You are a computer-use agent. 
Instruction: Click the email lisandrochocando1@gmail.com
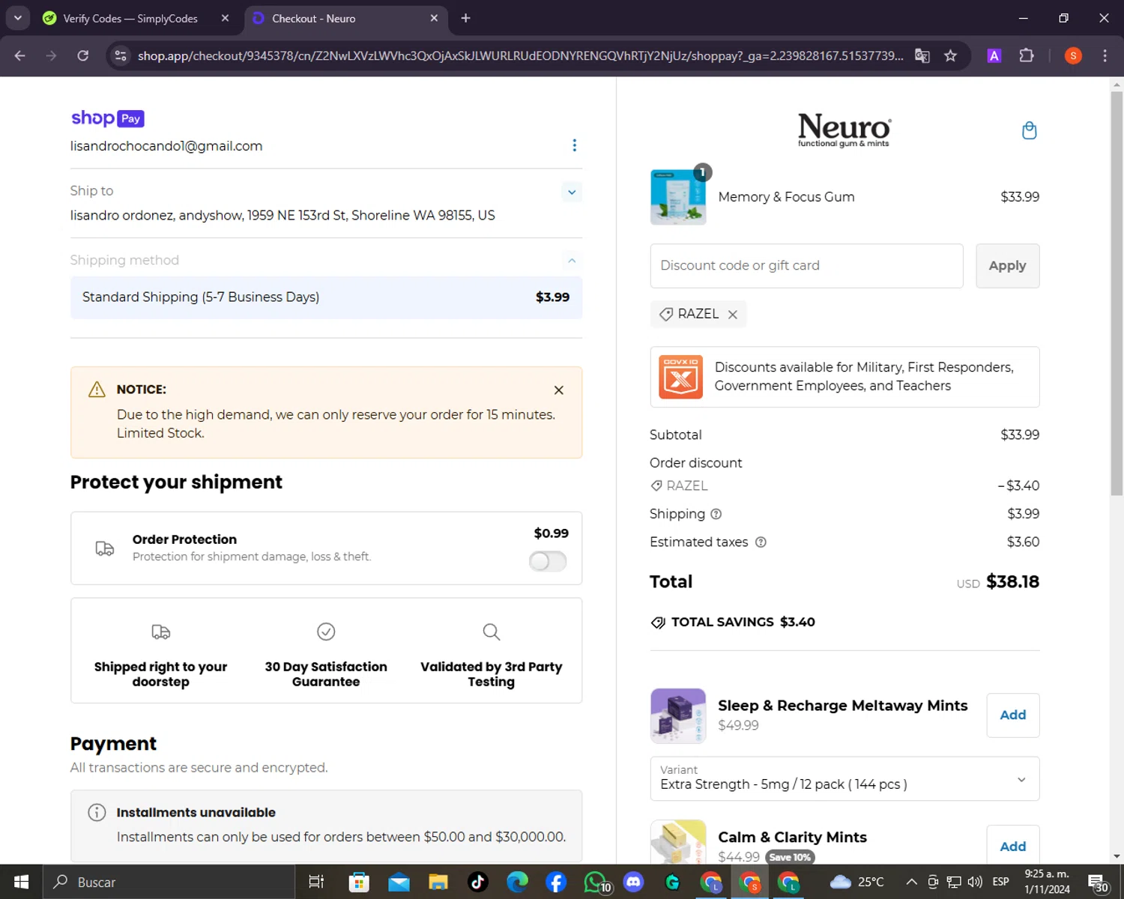coord(166,146)
